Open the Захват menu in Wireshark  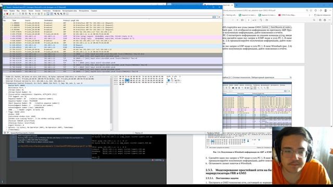click(x=31, y=10)
